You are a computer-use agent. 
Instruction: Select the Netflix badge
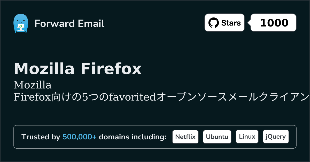coord(185,137)
